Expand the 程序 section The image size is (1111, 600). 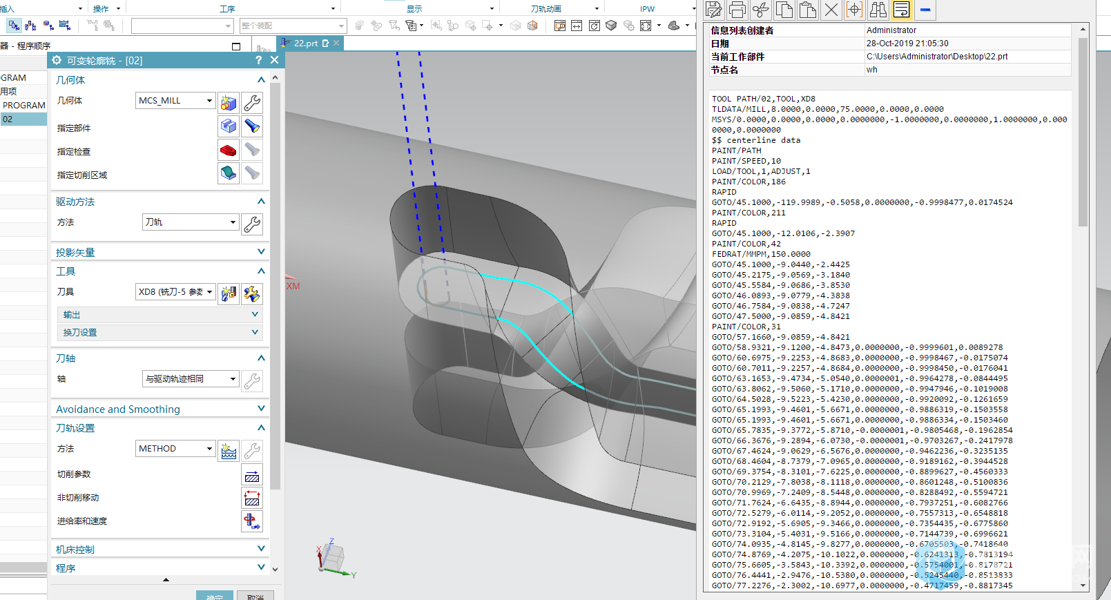[261, 568]
